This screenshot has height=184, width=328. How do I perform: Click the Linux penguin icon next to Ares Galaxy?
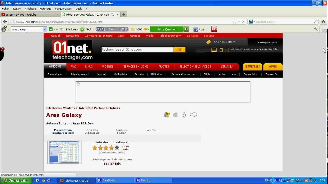184,115
